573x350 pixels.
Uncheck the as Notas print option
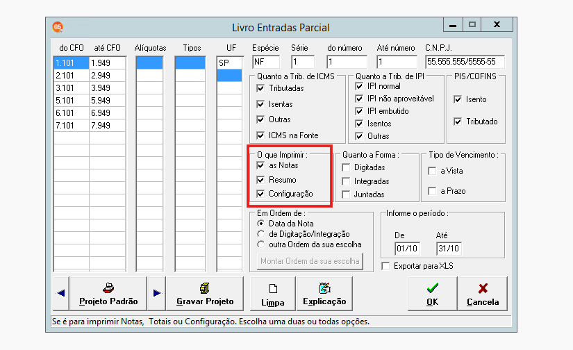pyautogui.click(x=260, y=165)
